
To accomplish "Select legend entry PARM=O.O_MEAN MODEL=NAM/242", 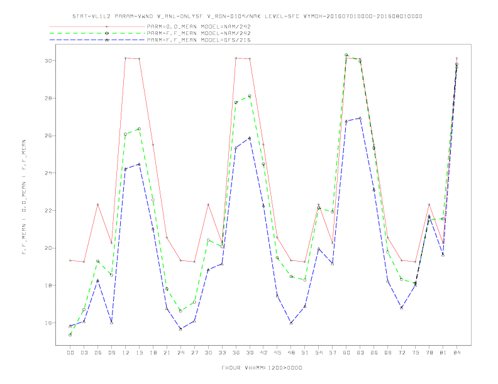I will pyautogui.click(x=199, y=26).
